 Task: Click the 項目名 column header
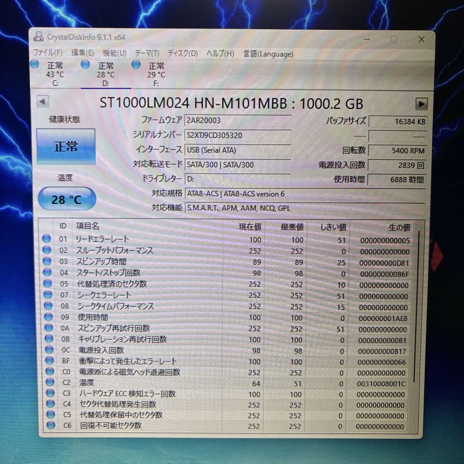point(87,226)
